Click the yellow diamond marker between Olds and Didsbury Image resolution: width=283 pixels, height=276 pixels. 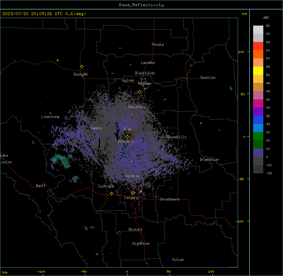point(128,136)
